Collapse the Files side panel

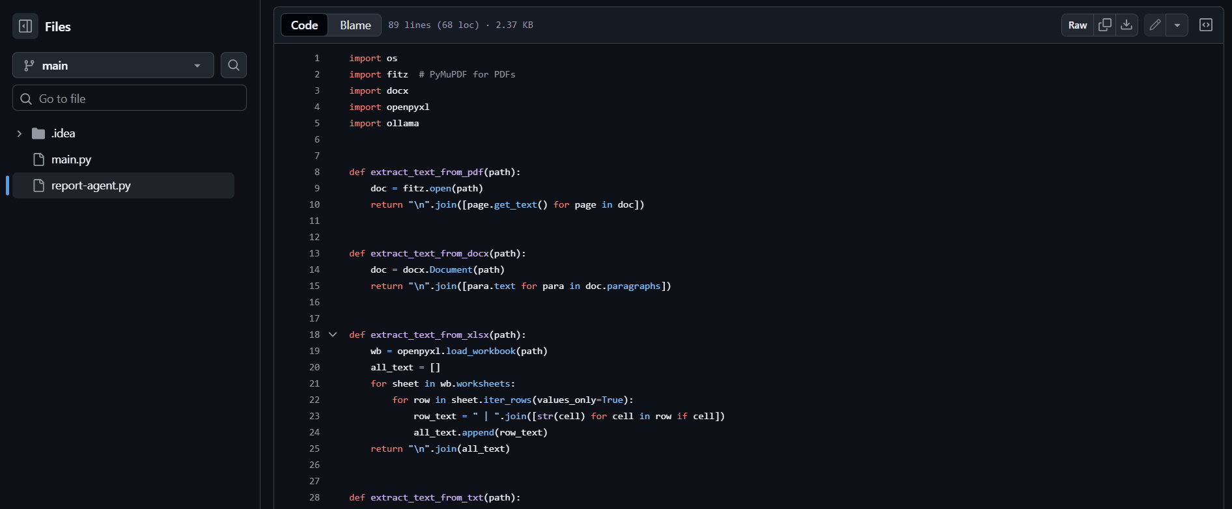(x=25, y=26)
